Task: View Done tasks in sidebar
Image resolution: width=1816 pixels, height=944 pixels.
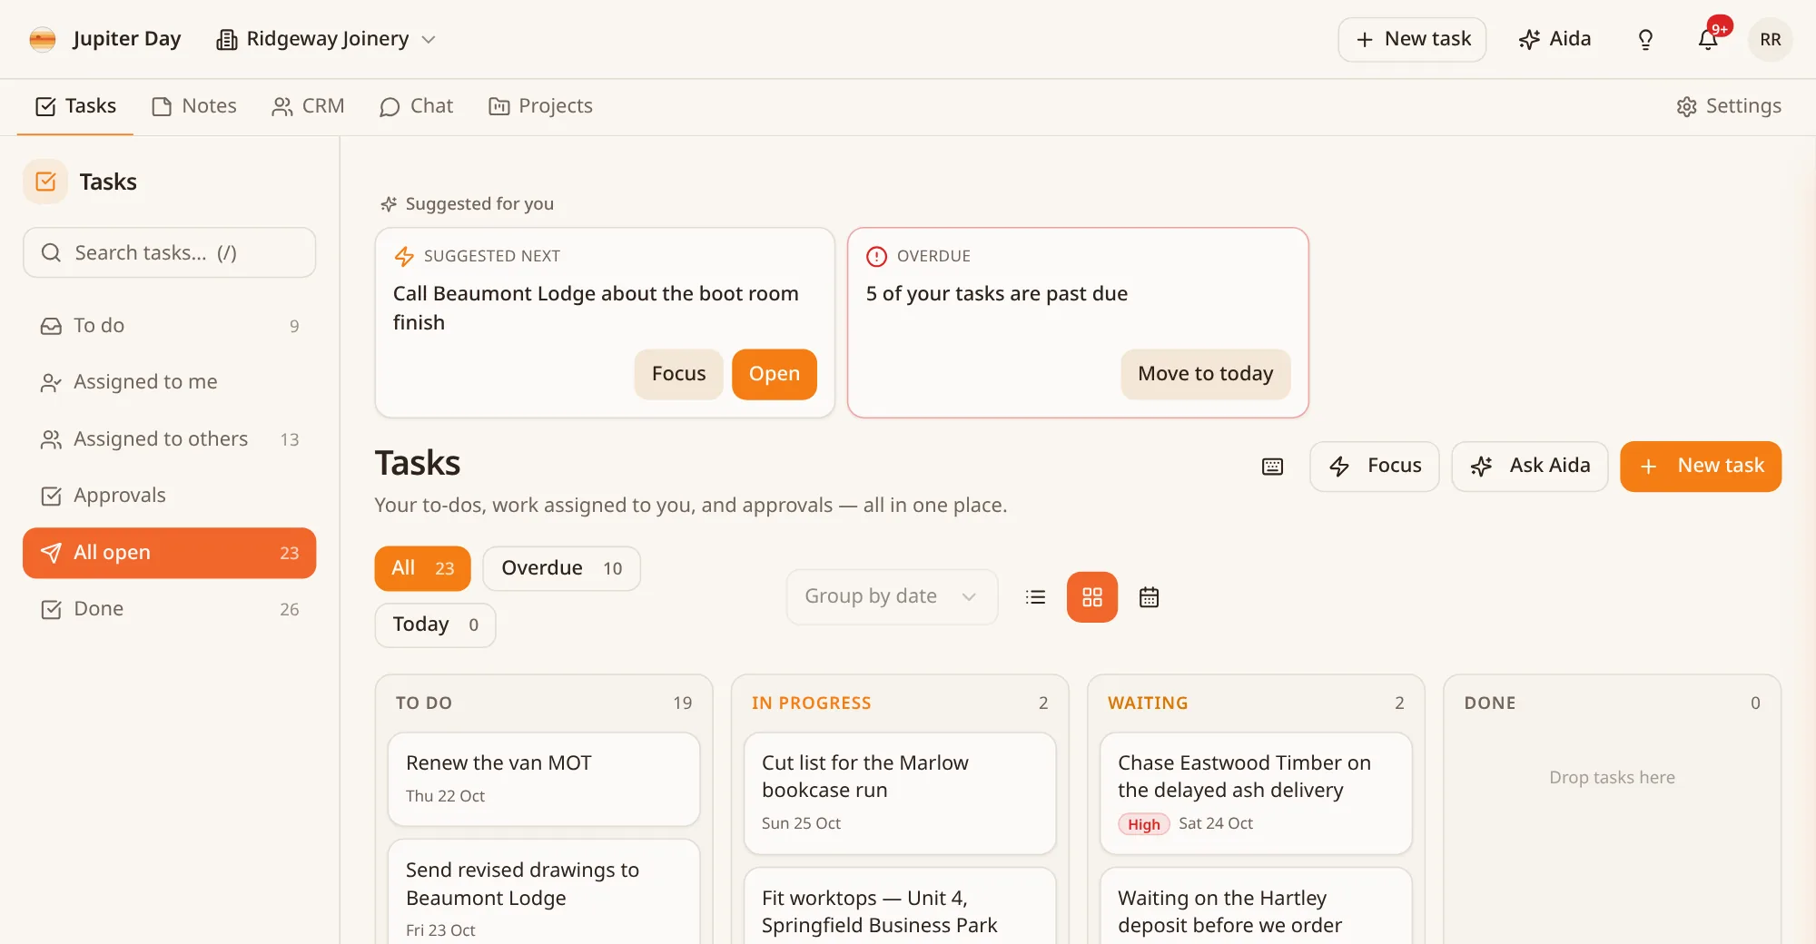Action: (x=170, y=609)
